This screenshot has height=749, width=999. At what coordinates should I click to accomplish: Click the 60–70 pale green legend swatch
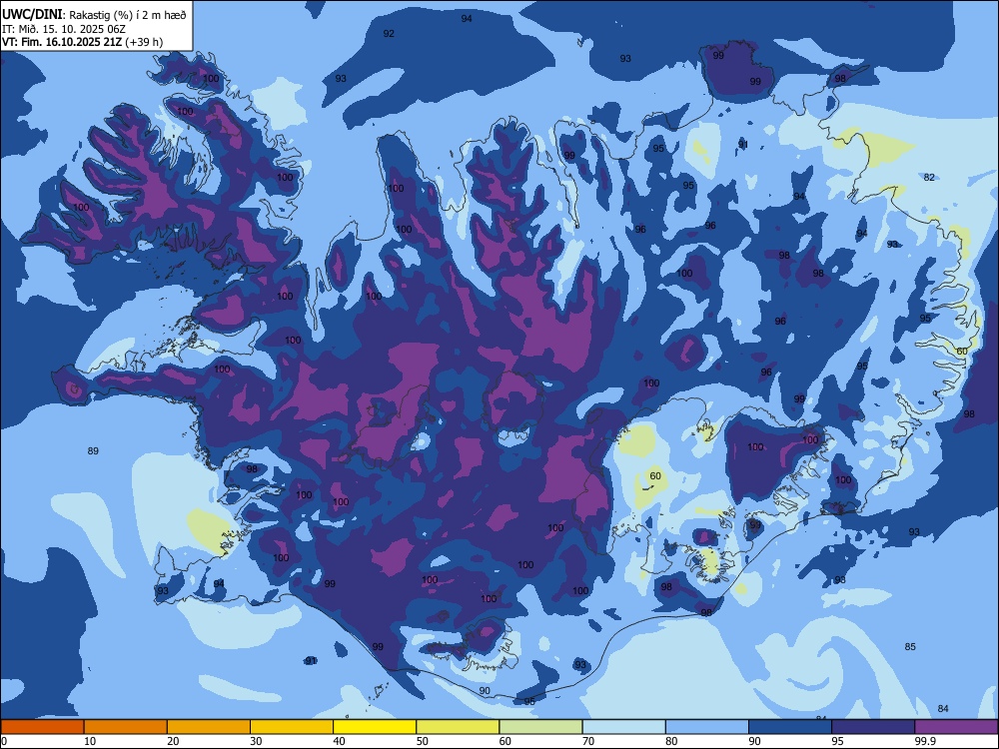540,727
